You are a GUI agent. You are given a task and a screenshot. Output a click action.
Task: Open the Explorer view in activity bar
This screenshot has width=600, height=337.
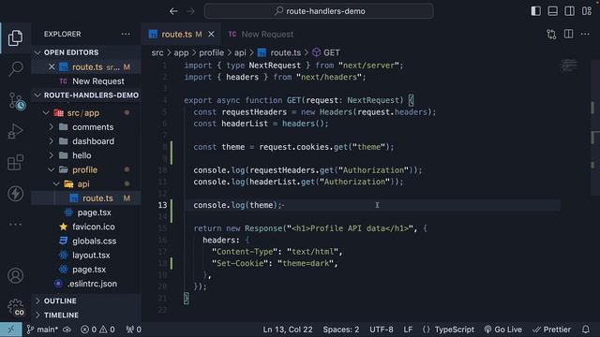click(x=15, y=37)
